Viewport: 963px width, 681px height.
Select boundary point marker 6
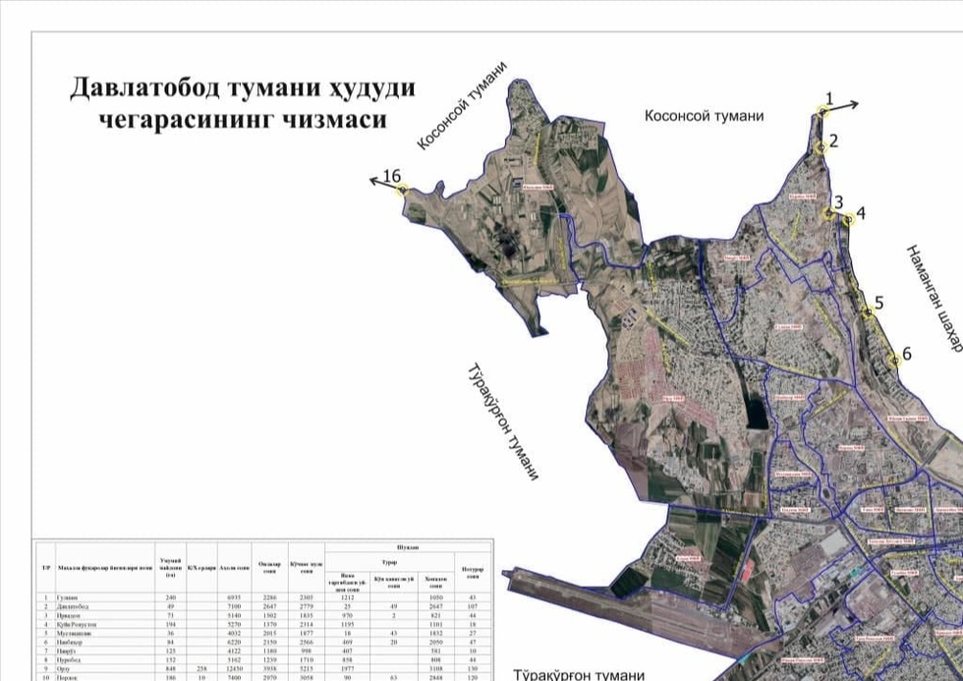(x=893, y=361)
